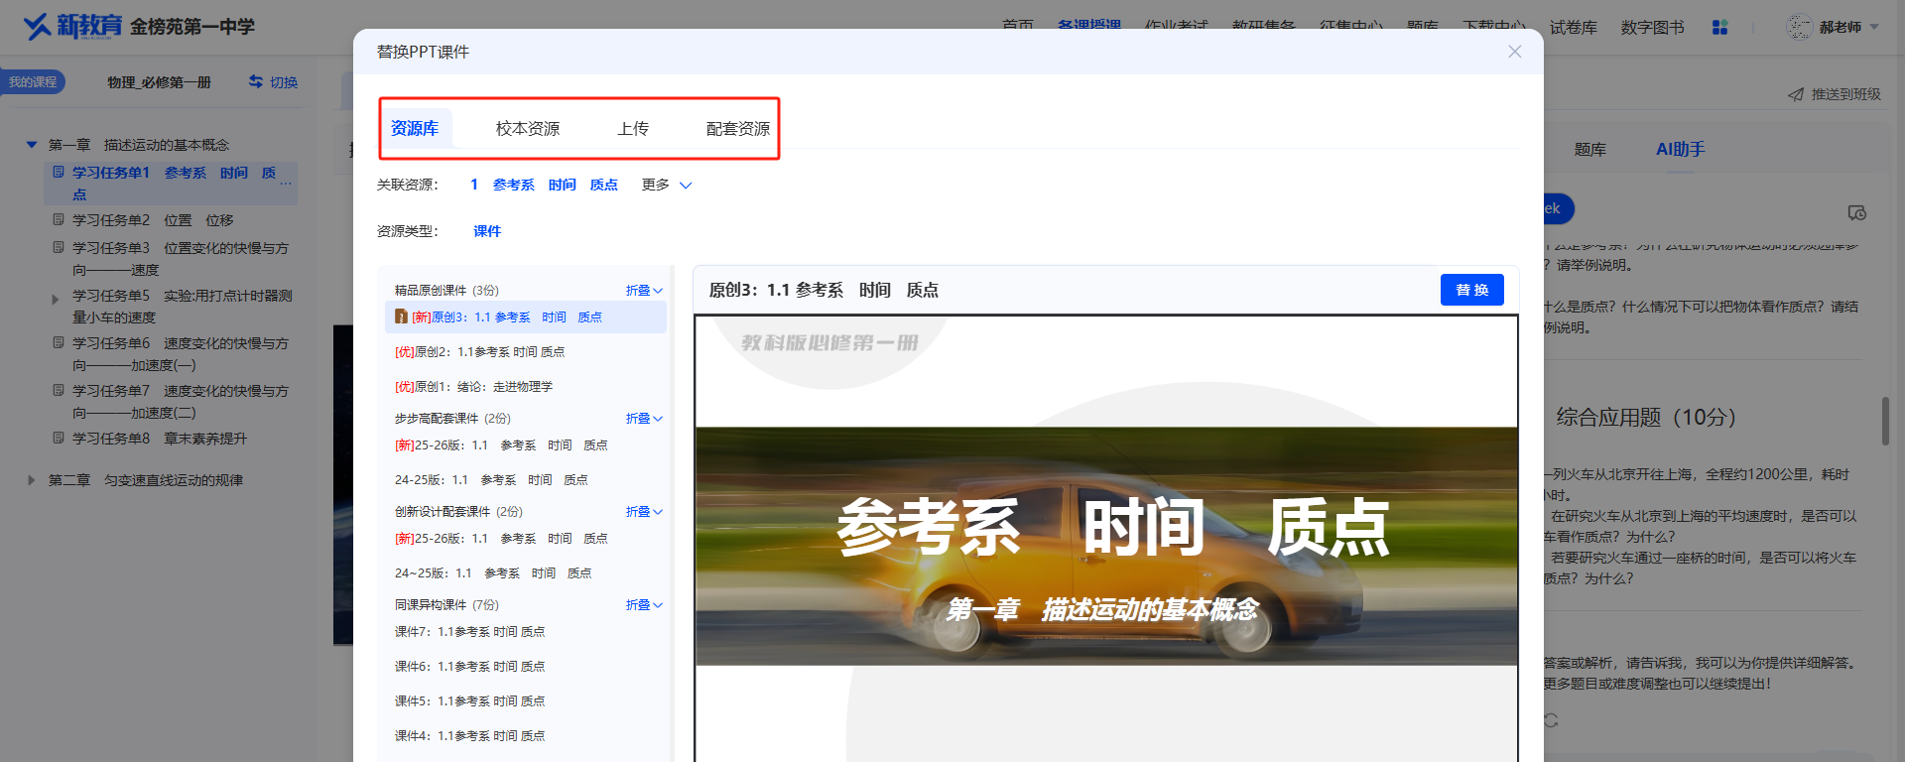Image resolution: width=1905 pixels, height=762 pixels.
Task: Click the PPT slide preview thumbnail
Action: [1106, 539]
